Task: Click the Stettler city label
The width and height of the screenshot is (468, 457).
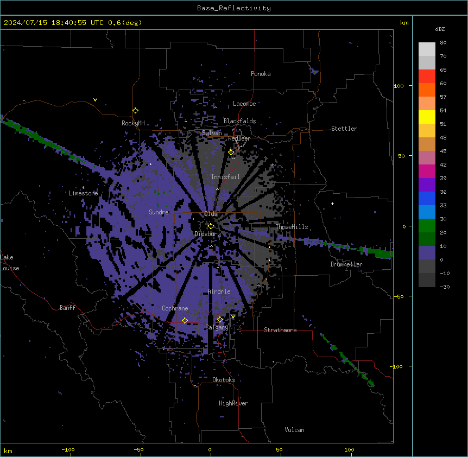Action: click(344, 129)
